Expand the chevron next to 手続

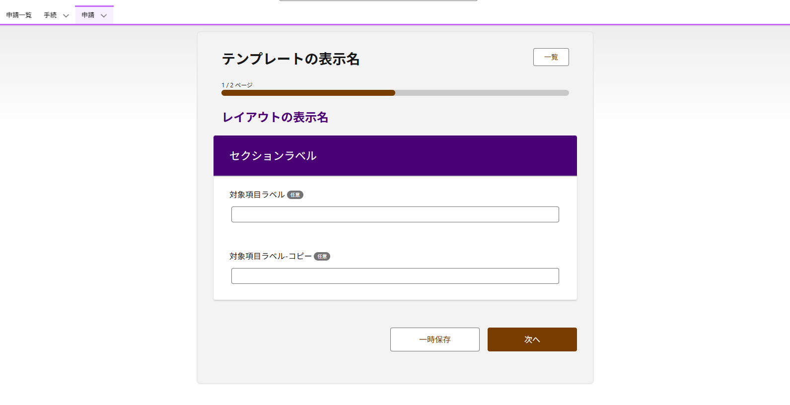click(66, 15)
